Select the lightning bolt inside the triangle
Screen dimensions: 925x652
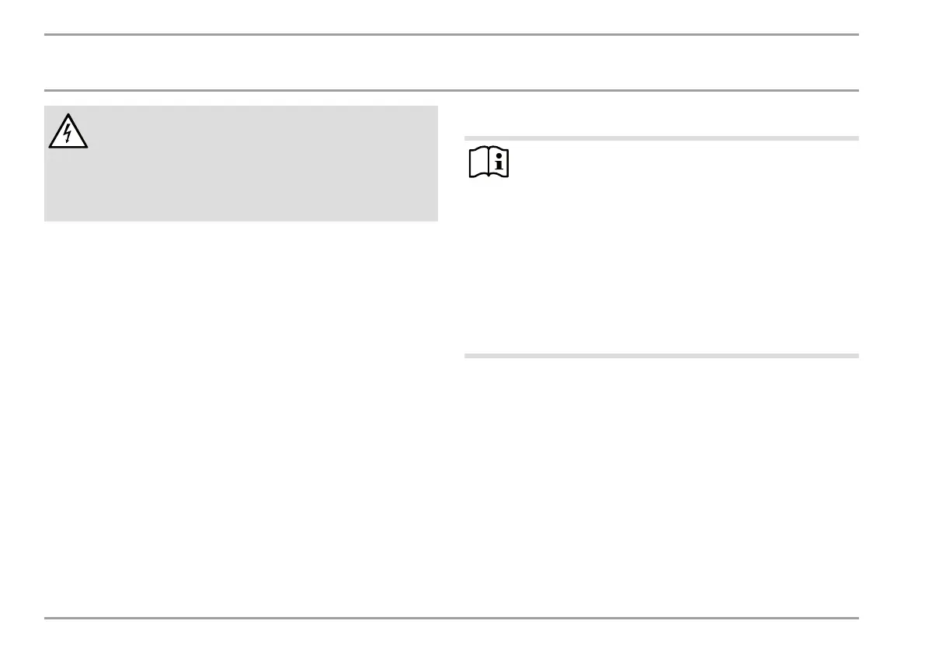point(68,133)
